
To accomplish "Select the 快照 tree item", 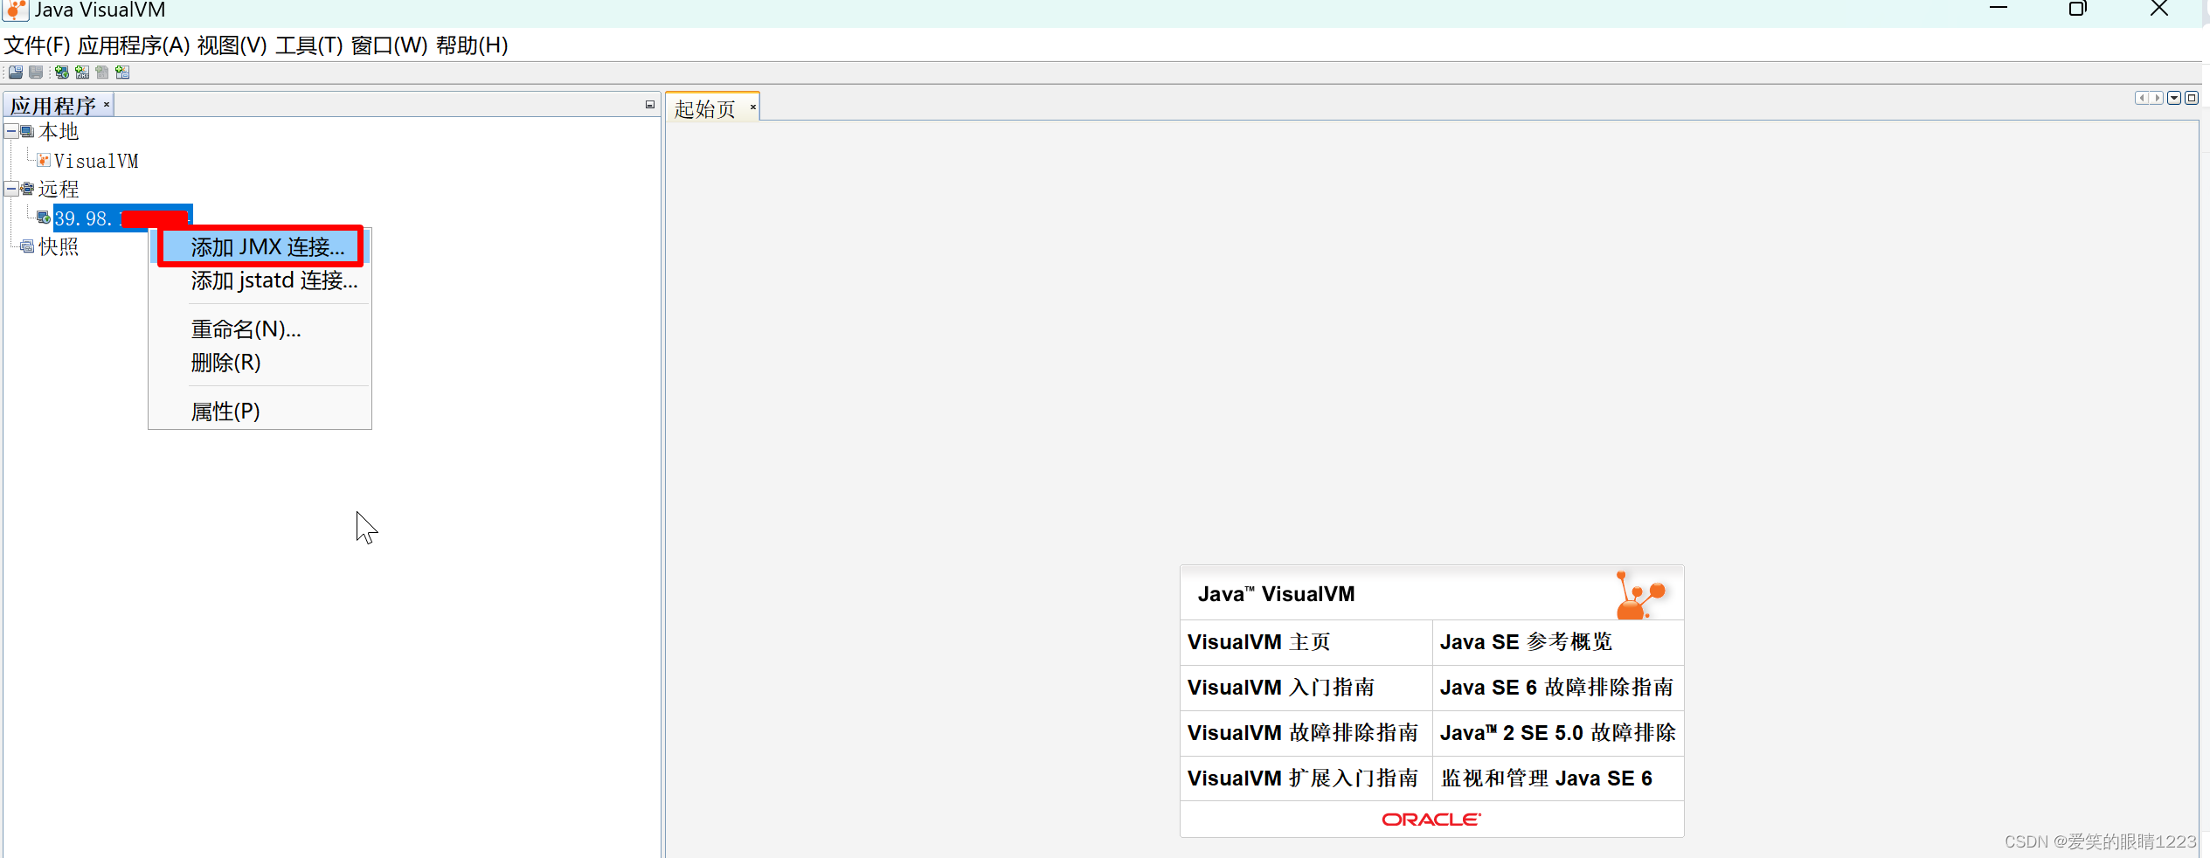I will pyautogui.click(x=59, y=246).
